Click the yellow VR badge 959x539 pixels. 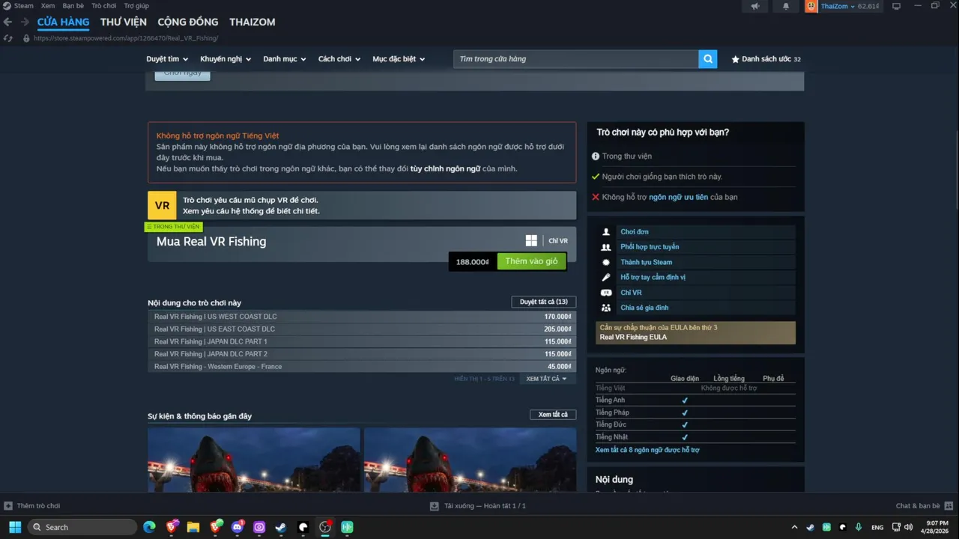click(163, 205)
